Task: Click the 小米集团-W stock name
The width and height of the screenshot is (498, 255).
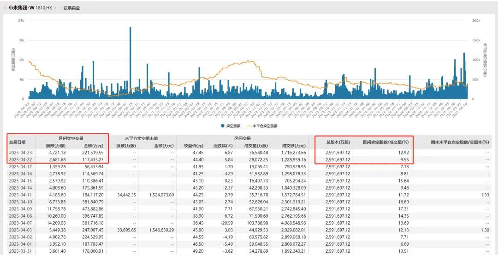Action: point(22,8)
